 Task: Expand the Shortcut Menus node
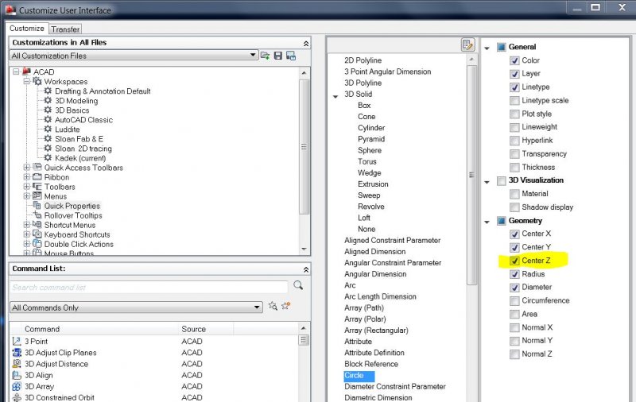point(26,225)
